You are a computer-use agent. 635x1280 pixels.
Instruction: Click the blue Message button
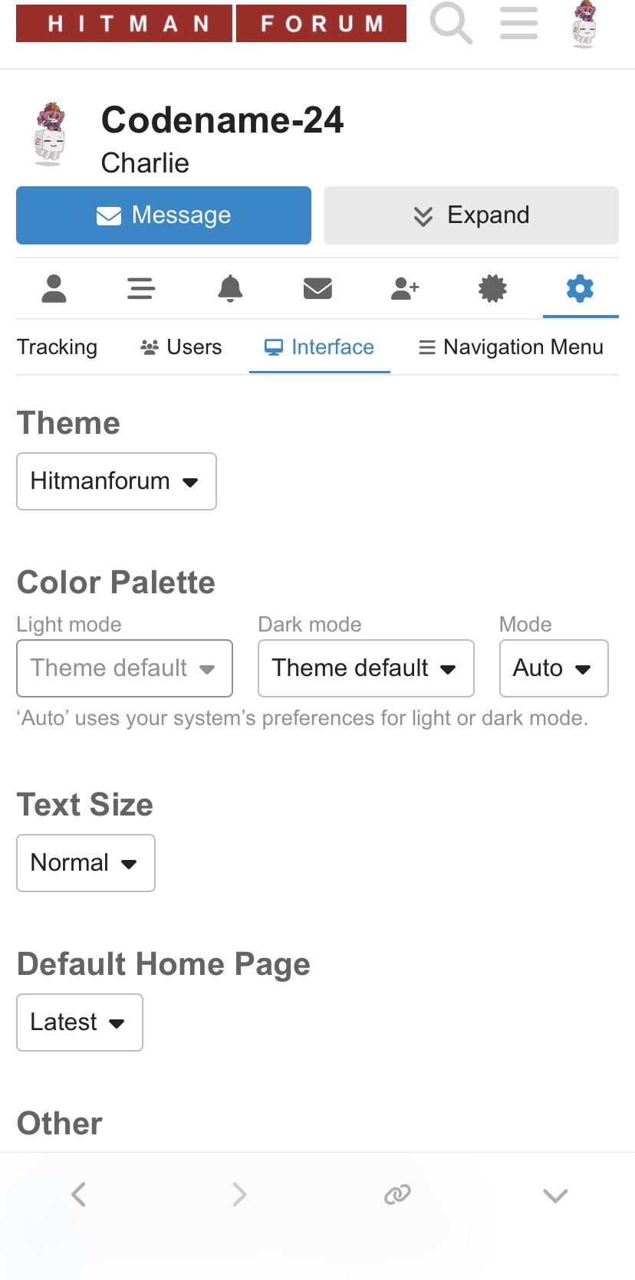pyautogui.click(x=163, y=215)
